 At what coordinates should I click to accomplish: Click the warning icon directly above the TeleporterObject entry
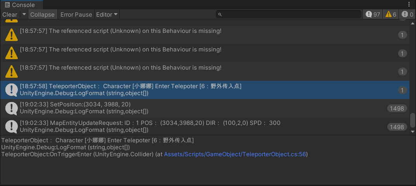coord(12,71)
